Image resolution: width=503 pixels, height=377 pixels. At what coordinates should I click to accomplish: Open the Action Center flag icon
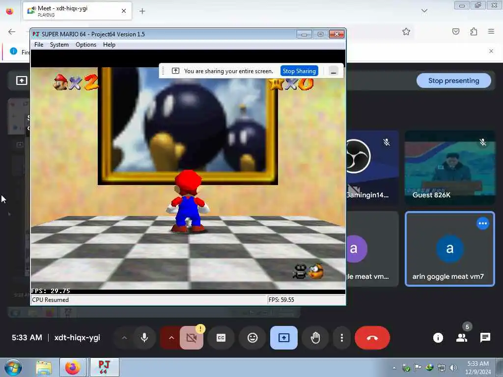click(418, 368)
